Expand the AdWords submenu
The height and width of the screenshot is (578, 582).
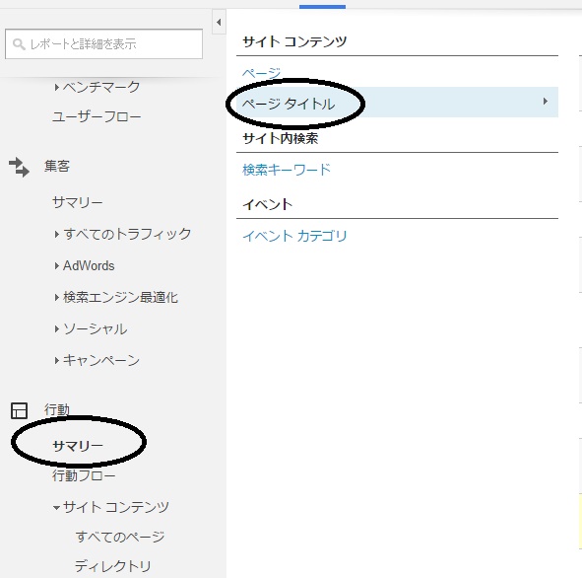pos(56,265)
